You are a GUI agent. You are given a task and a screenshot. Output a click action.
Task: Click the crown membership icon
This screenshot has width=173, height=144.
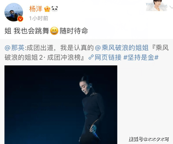[47, 9]
